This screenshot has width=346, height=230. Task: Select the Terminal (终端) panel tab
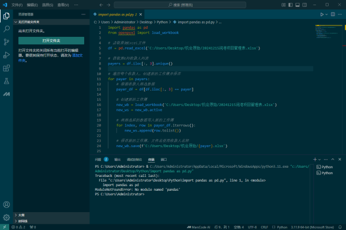click(x=151, y=160)
